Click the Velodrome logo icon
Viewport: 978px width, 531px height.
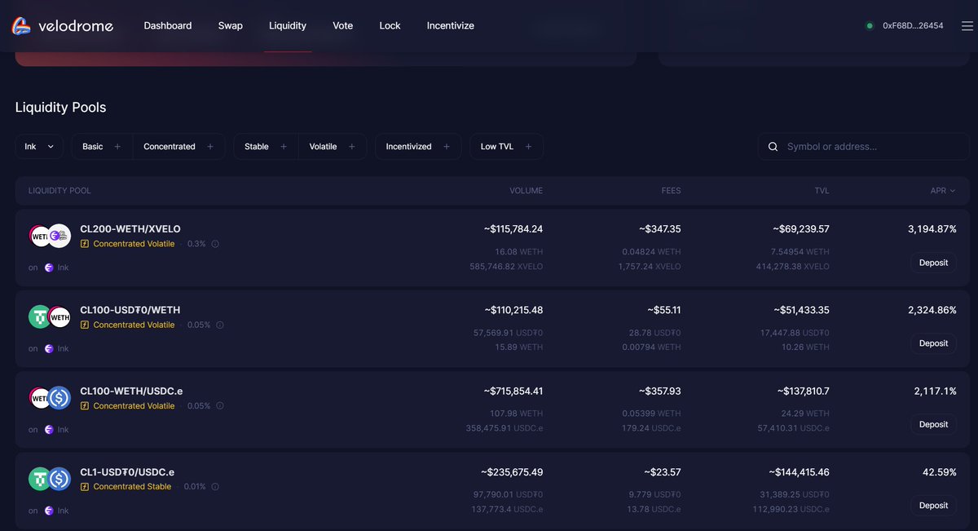click(21, 26)
